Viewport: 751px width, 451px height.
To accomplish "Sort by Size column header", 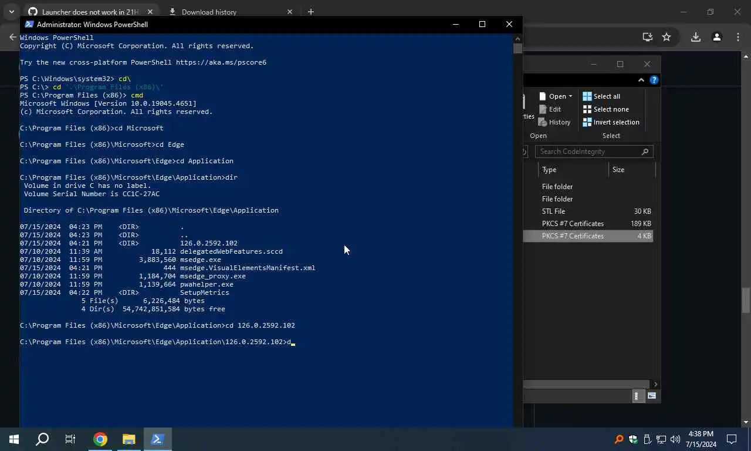I will tap(631, 170).
